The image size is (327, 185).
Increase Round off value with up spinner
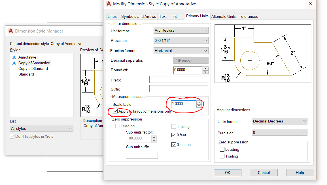pyautogui.click(x=205, y=69)
